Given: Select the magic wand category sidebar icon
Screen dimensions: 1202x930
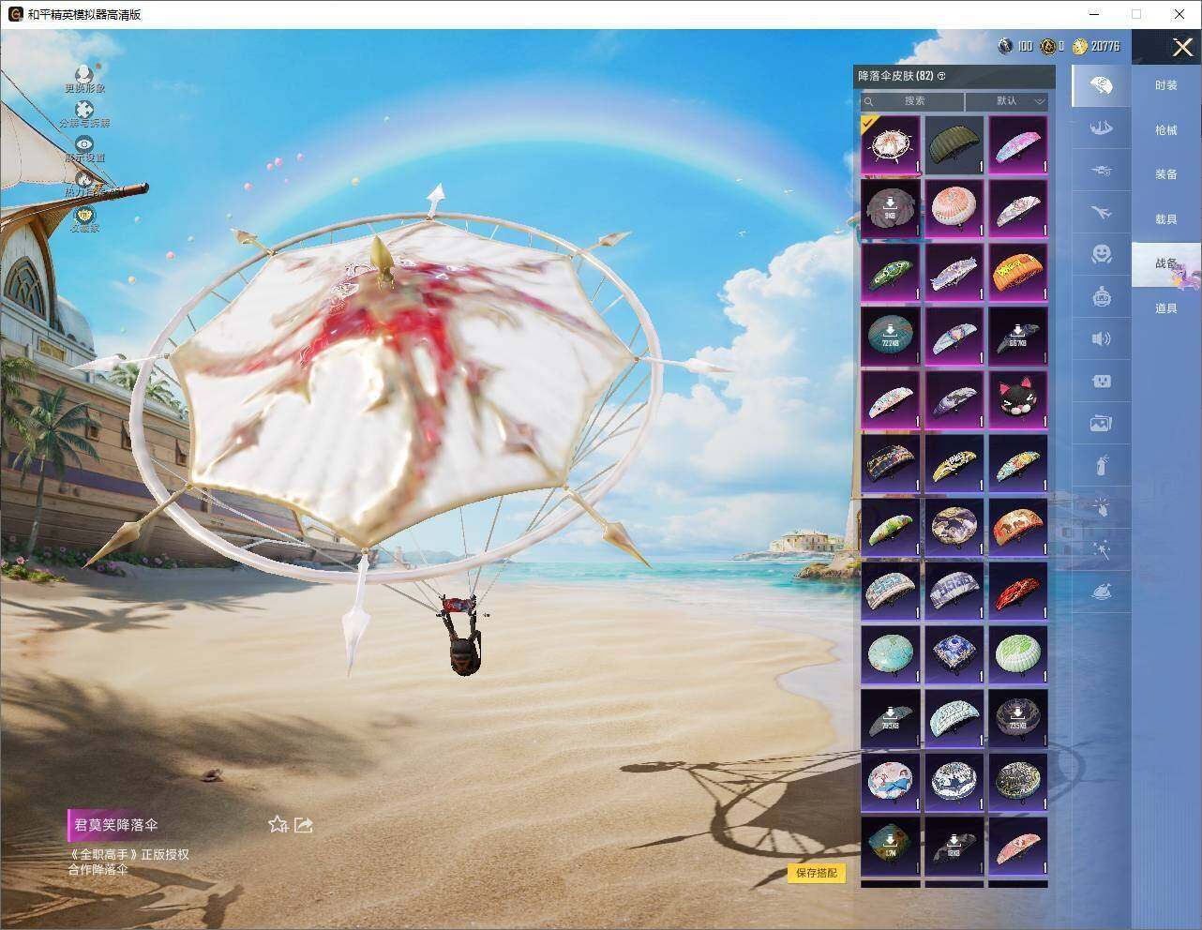Looking at the screenshot, I should (1102, 549).
